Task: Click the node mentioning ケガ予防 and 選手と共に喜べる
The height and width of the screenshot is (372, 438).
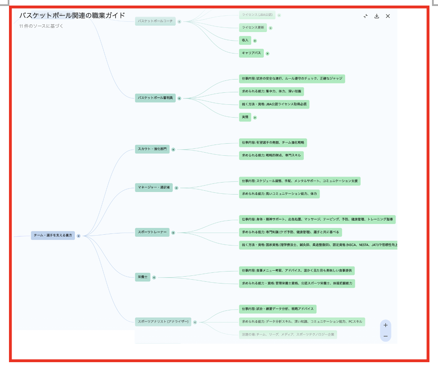Action: [x=290, y=232]
